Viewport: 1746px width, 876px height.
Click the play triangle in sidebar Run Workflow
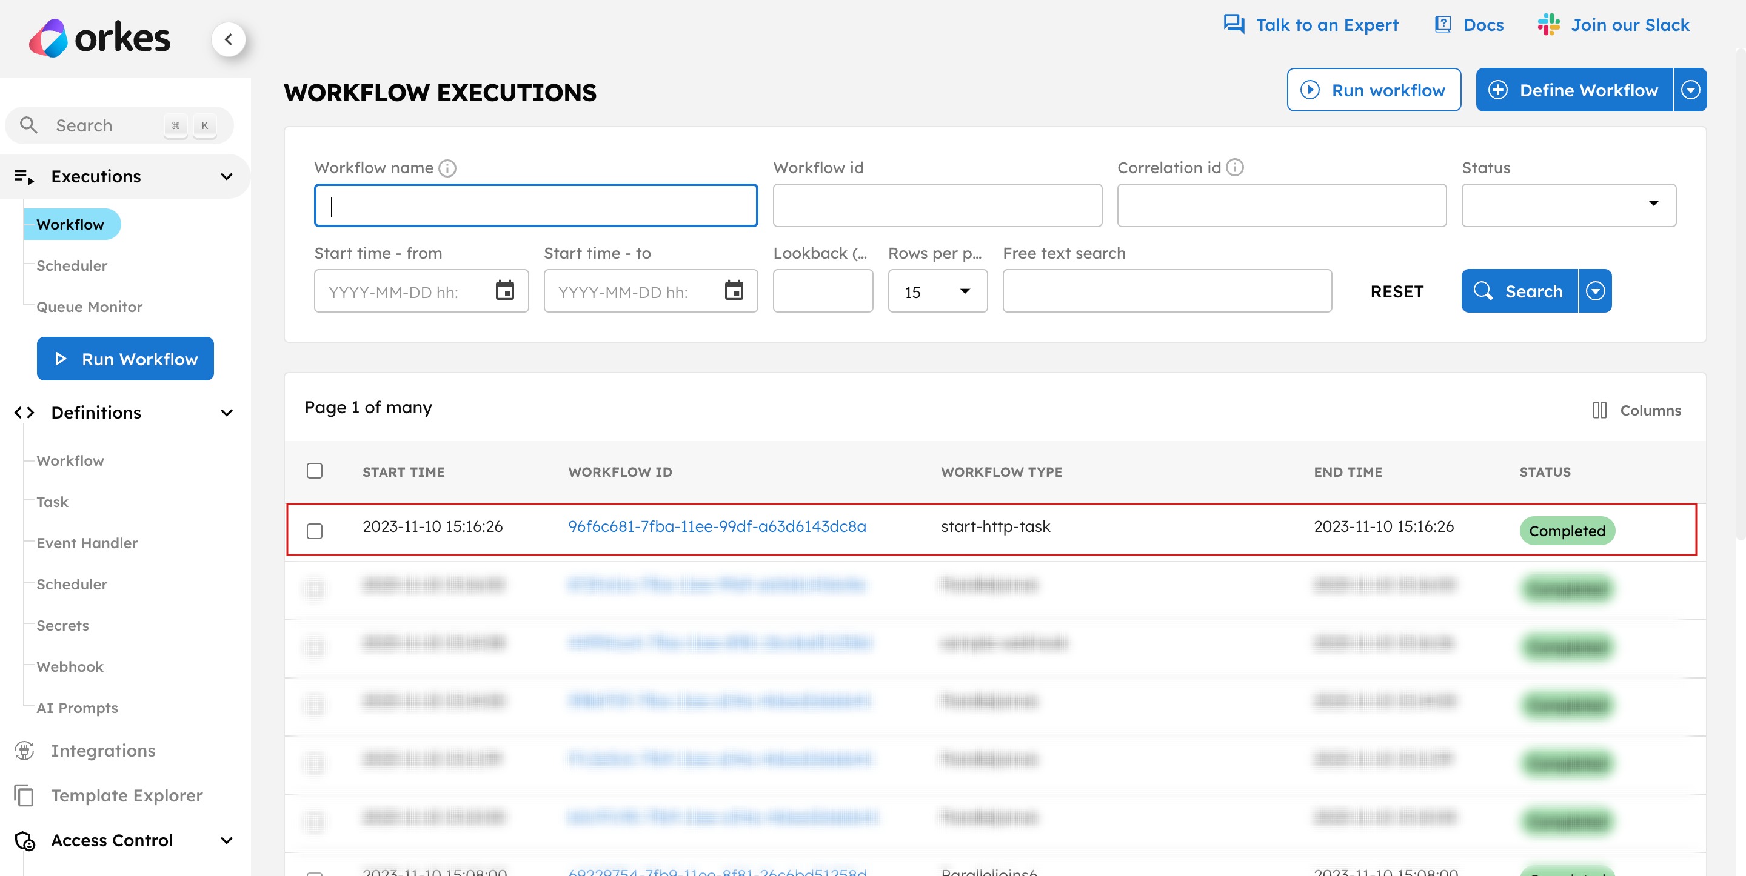click(61, 359)
